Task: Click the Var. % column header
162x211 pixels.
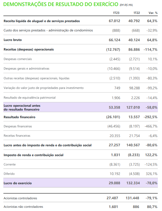Action: (x=153, y=13)
